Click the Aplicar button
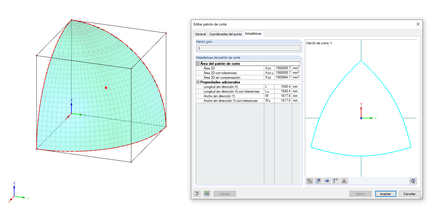Image resolution: width=434 pixels, height=211 pixels. tap(360, 194)
